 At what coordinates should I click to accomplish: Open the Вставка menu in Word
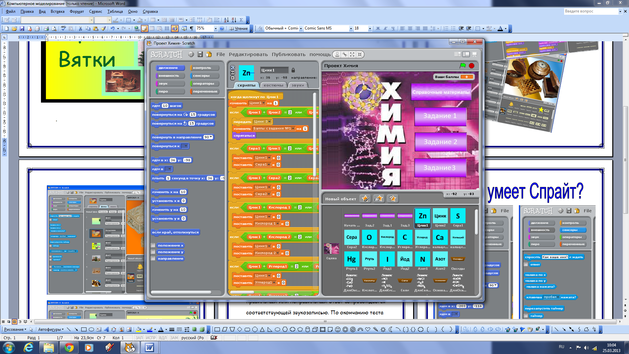[57, 11]
